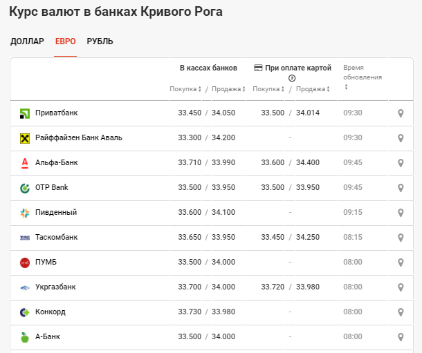This screenshot has height=353, width=422.
Task: Open the location pin for Альфа-Банк
Action: (401, 163)
